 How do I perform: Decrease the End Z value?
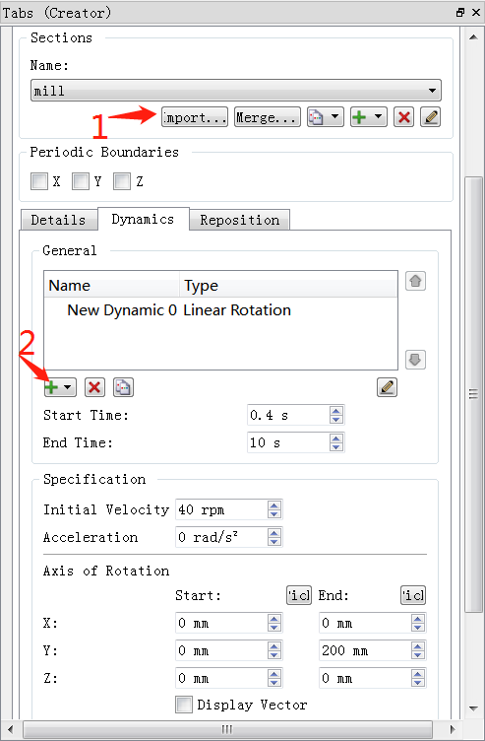(x=417, y=683)
